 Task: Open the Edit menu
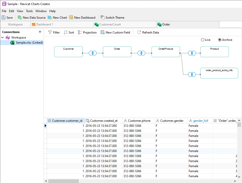tap(12, 11)
